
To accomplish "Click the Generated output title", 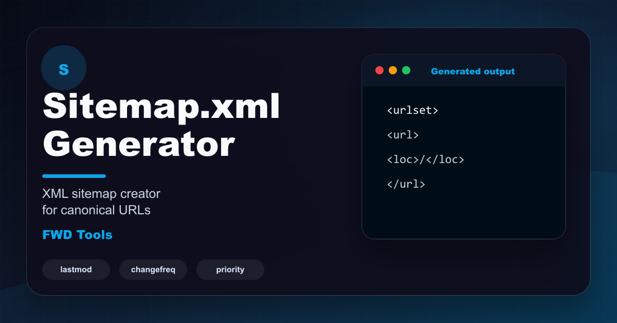I will [x=473, y=71].
